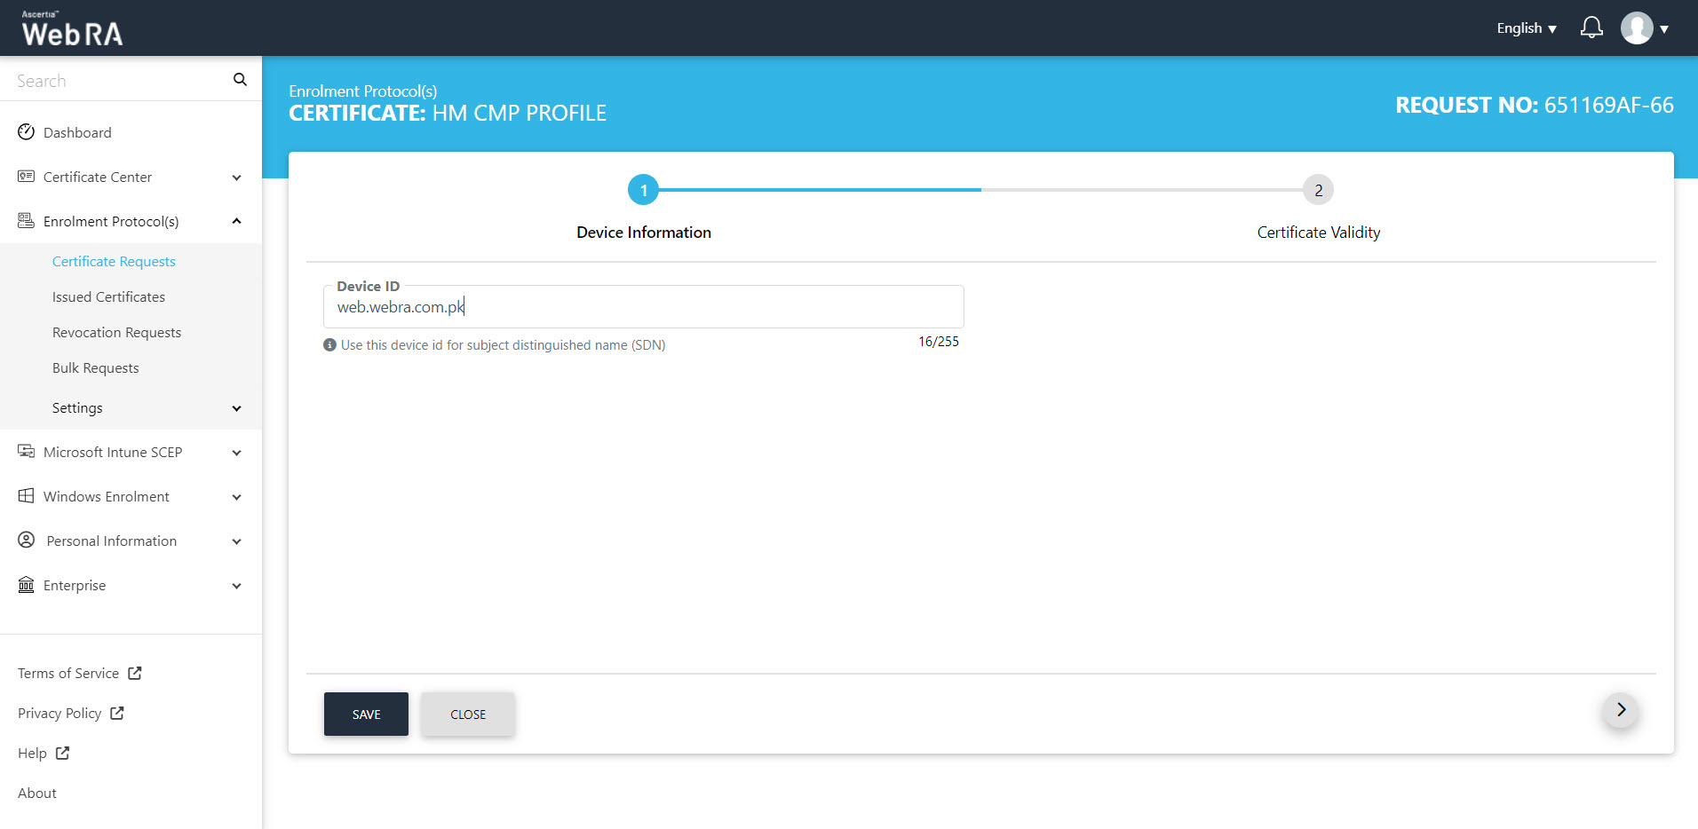Click the Terms of Service external link icon
This screenshot has height=829, width=1698.
pos(135,674)
